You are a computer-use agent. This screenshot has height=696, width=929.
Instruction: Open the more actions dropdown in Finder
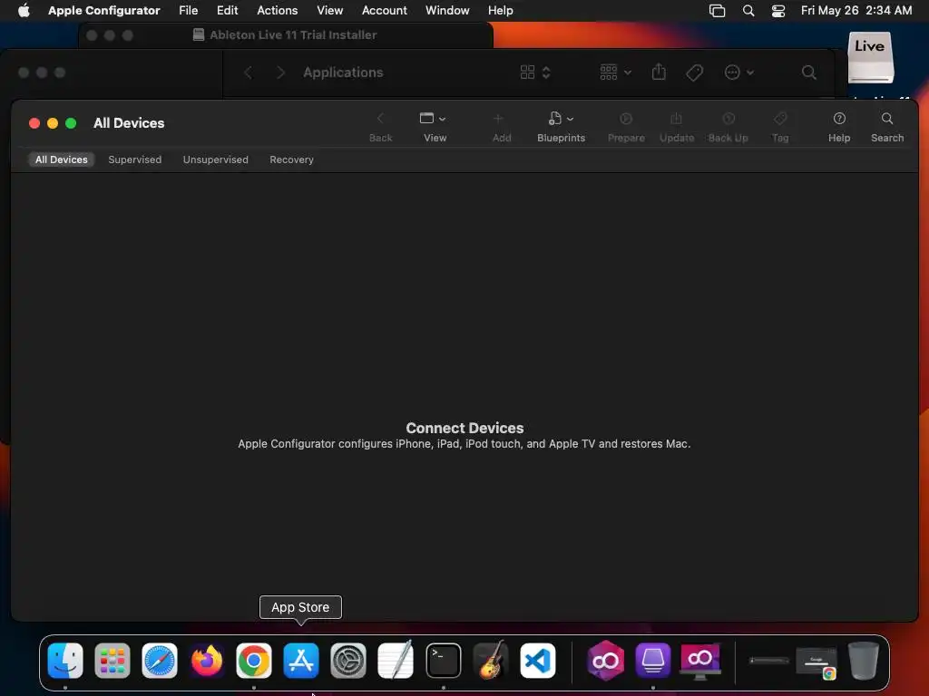pyautogui.click(x=738, y=72)
